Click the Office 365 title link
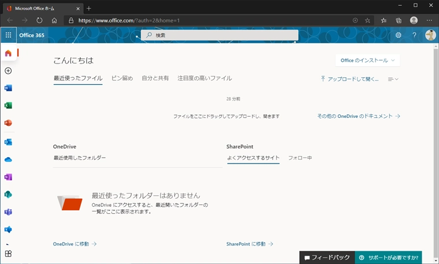 coord(32,35)
